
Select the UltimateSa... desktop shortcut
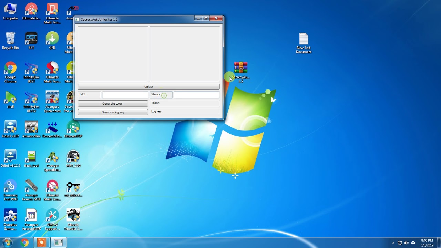pos(31,11)
